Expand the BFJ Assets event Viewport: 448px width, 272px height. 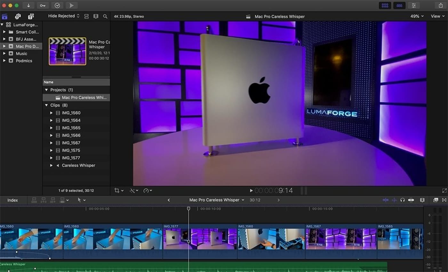tap(4, 39)
